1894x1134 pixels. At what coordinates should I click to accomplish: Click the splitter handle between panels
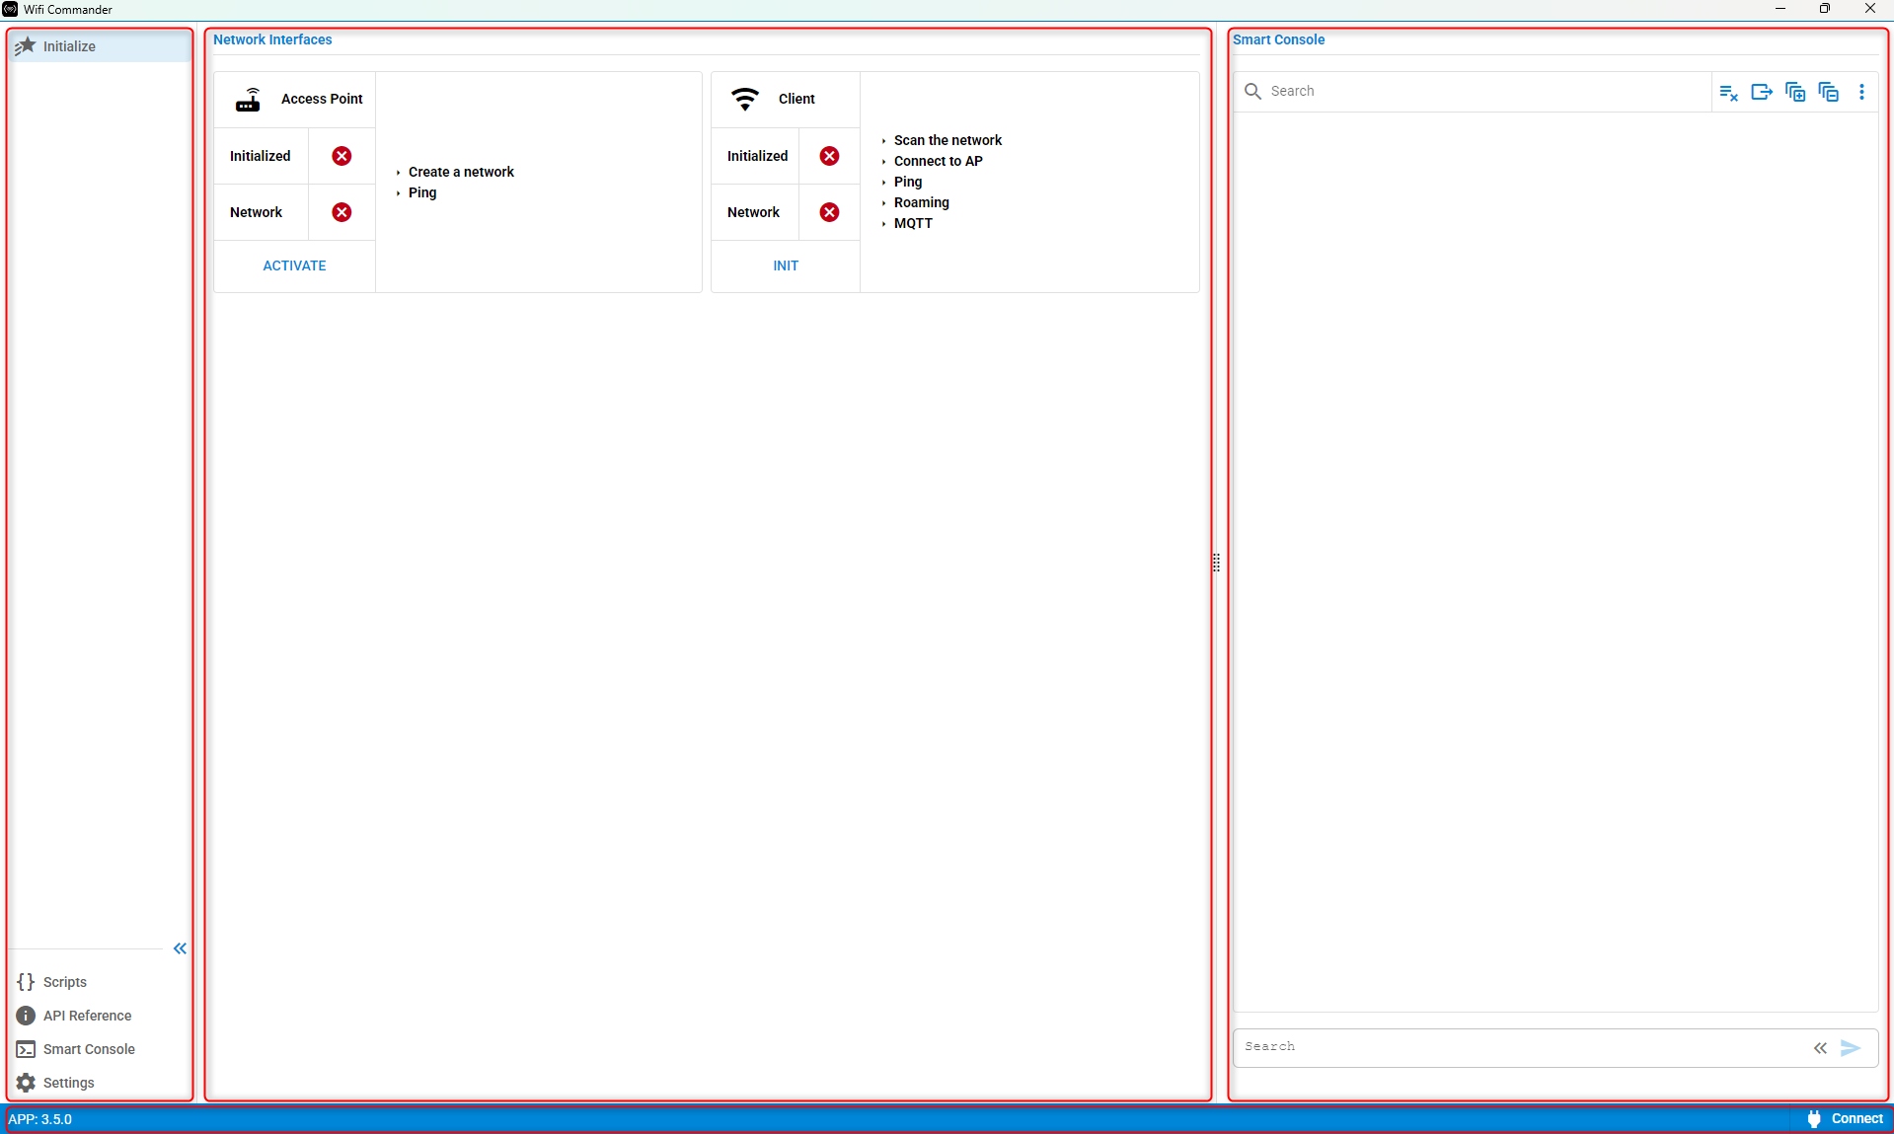coord(1216,563)
